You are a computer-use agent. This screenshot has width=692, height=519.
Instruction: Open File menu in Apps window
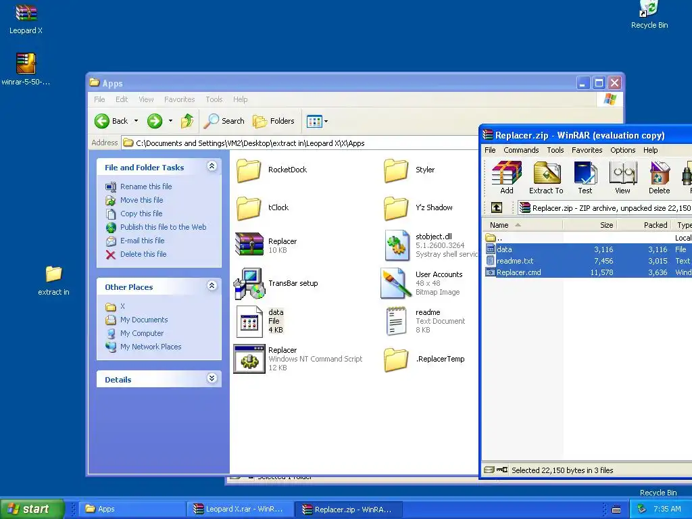[99, 99]
